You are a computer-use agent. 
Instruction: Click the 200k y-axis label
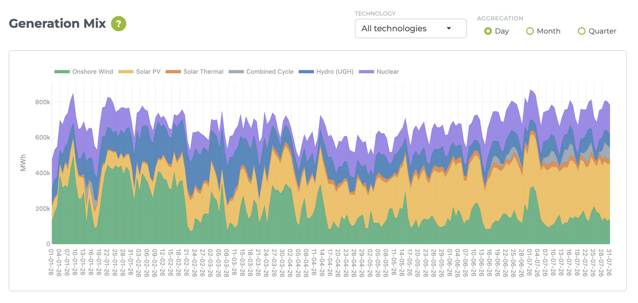[43, 208]
